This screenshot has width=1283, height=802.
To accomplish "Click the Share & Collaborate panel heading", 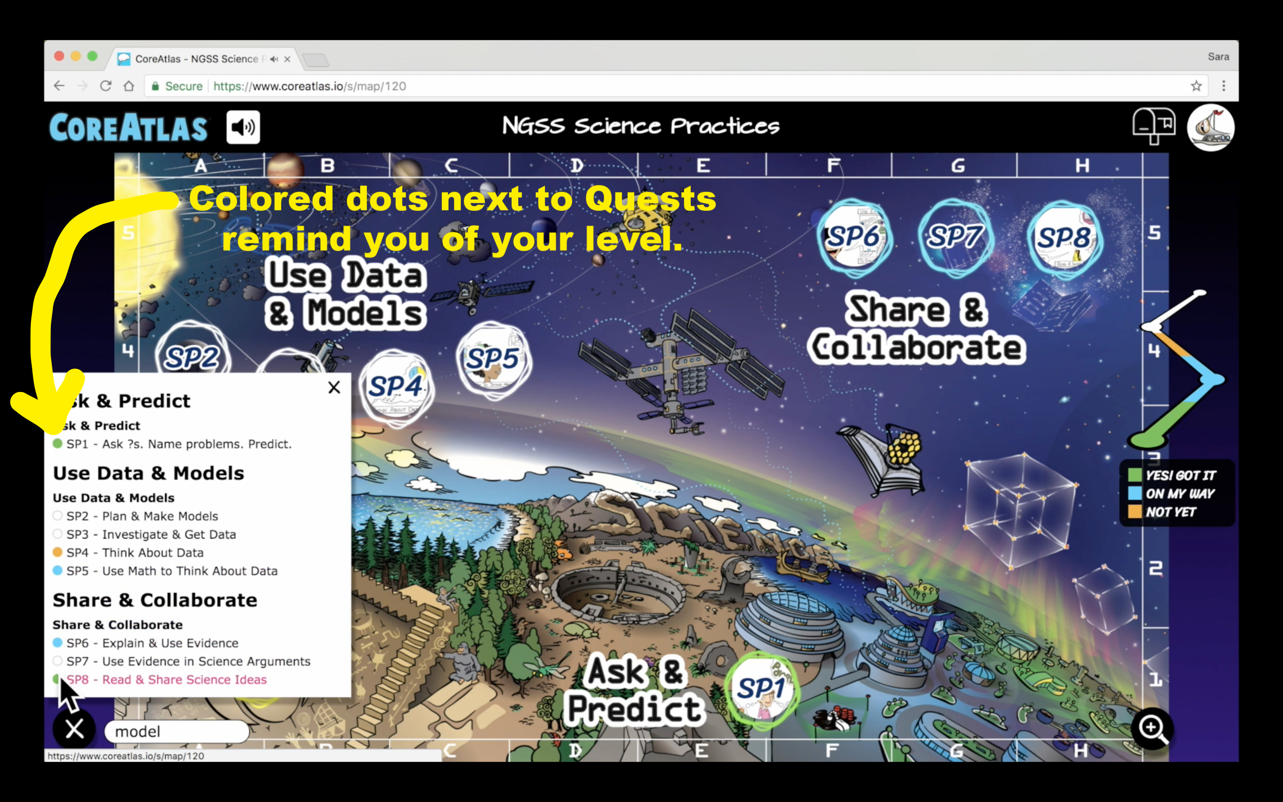I will 155,600.
